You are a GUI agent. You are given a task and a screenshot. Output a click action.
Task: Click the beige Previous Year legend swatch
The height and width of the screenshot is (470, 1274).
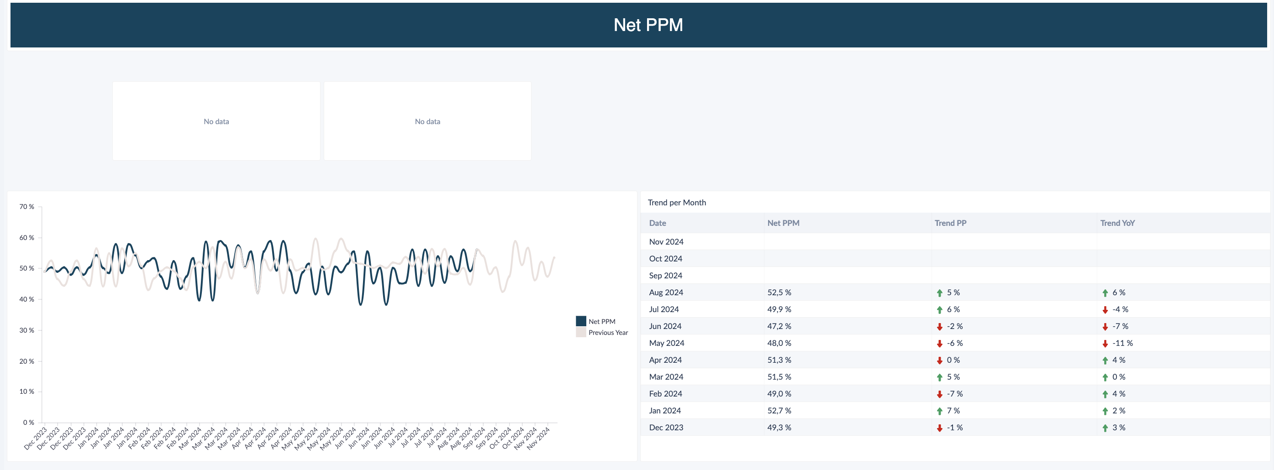(581, 332)
